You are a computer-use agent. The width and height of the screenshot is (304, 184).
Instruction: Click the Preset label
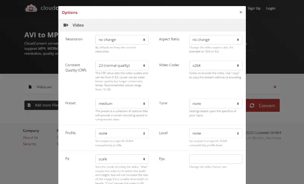coord(70,103)
